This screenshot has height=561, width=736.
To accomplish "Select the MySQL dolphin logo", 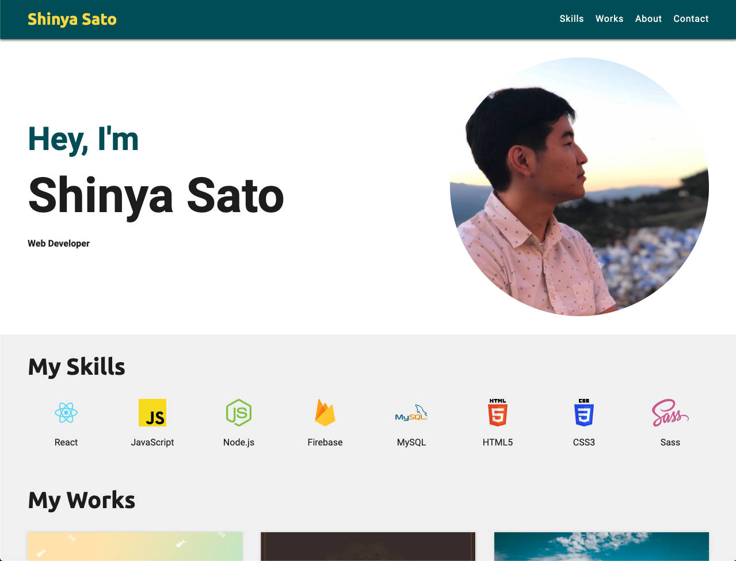I will (411, 413).
